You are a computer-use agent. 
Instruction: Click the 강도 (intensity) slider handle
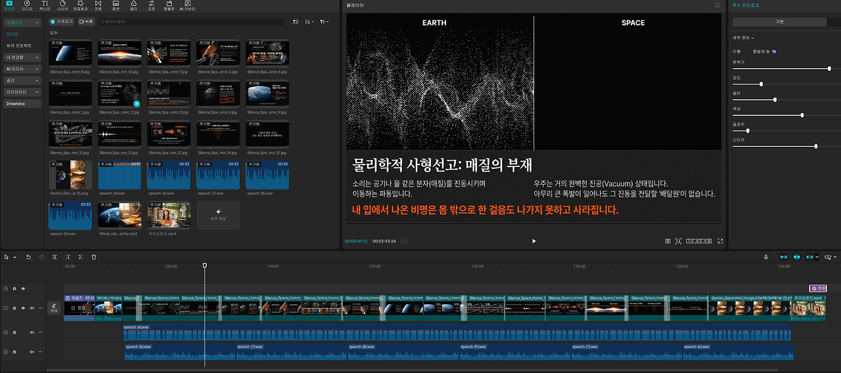761,84
